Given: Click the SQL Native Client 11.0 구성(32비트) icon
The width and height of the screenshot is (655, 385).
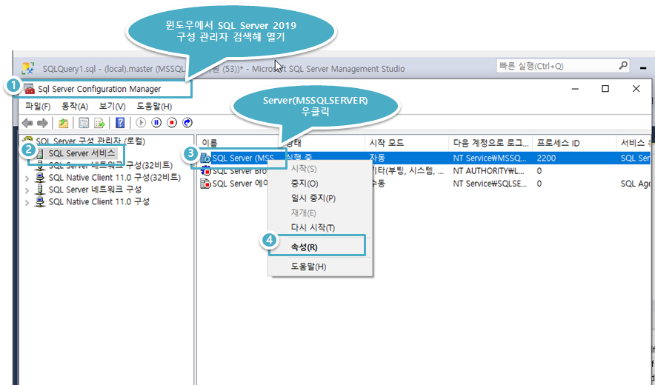Looking at the screenshot, I should (40, 178).
